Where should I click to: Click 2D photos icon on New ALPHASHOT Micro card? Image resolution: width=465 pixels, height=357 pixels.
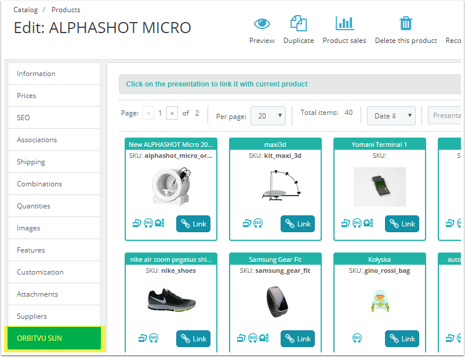(x=137, y=223)
